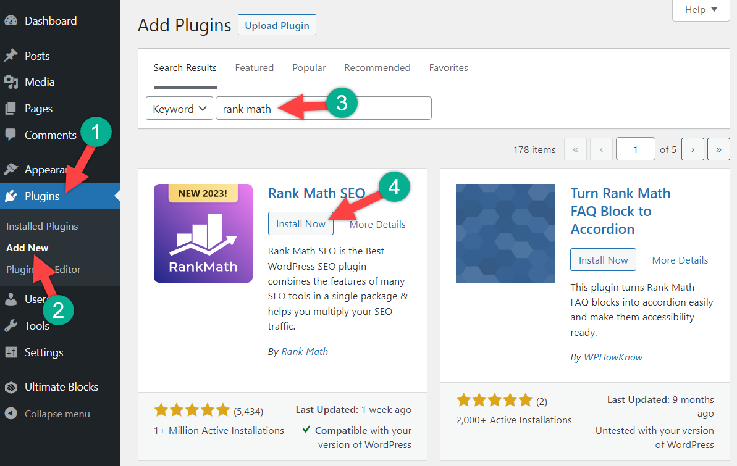Click the Plugins plug icon
Image resolution: width=737 pixels, height=466 pixels.
[x=11, y=196]
